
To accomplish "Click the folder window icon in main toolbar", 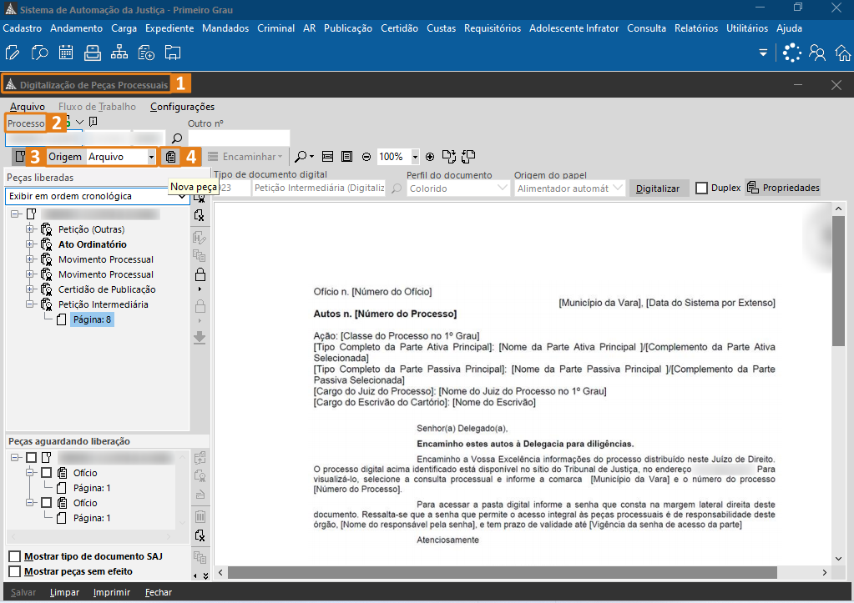I will 173,53.
